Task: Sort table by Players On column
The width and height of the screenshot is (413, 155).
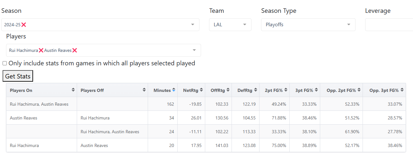Action: click(73, 90)
